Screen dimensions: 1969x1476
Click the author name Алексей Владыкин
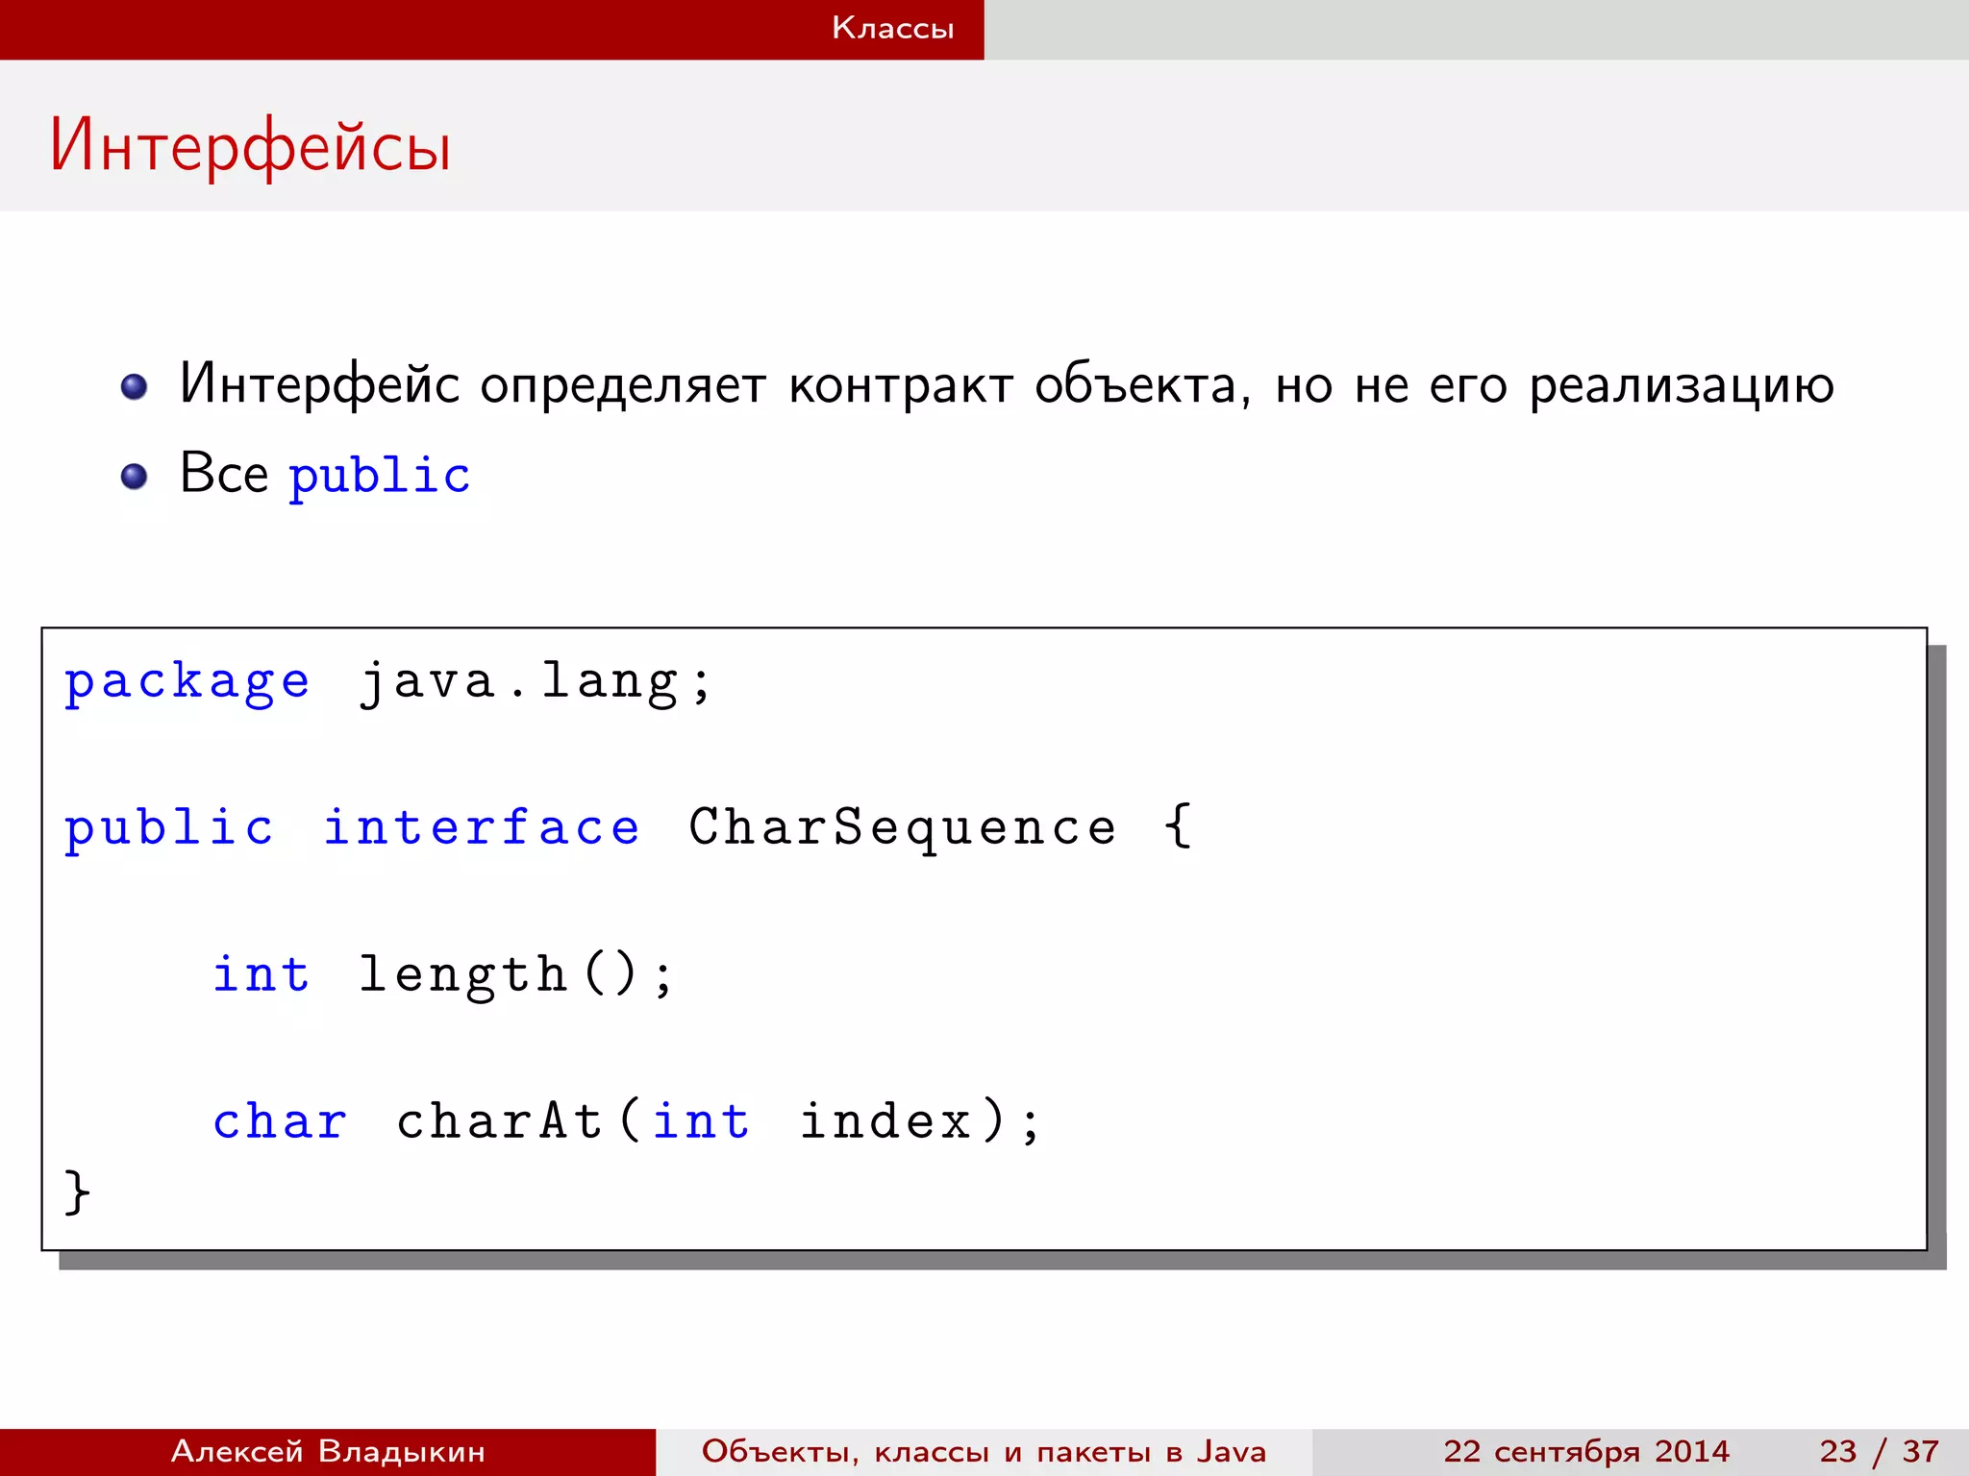[x=328, y=1451]
